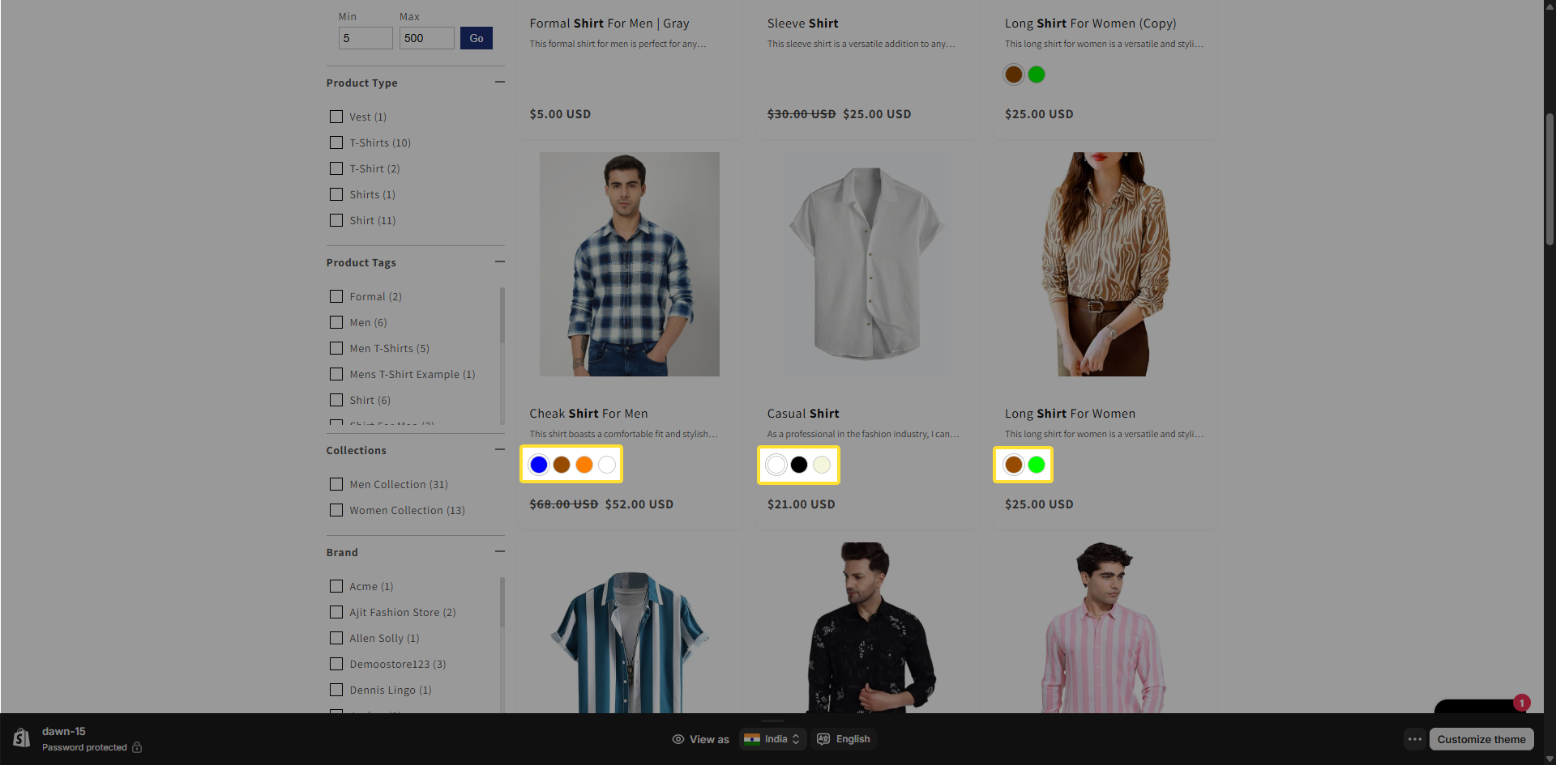Check the T-Shirts (10) product type filter
This screenshot has width=1556, height=765.
(x=336, y=142)
